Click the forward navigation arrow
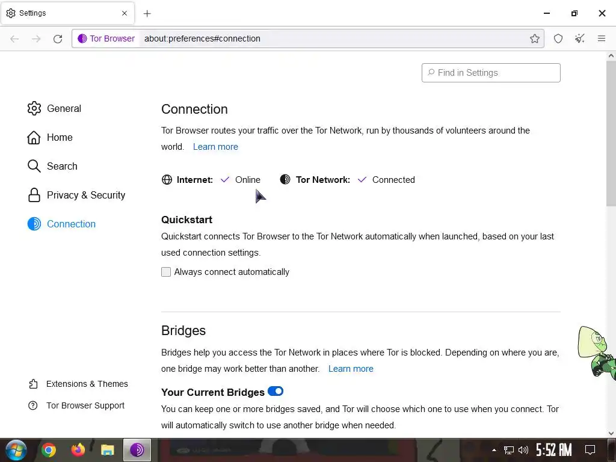616x462 pixels. point(36,38)
